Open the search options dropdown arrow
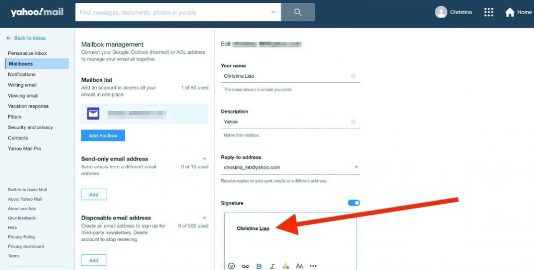This screenshot has width=534, height=270. (x=273, y=13)
